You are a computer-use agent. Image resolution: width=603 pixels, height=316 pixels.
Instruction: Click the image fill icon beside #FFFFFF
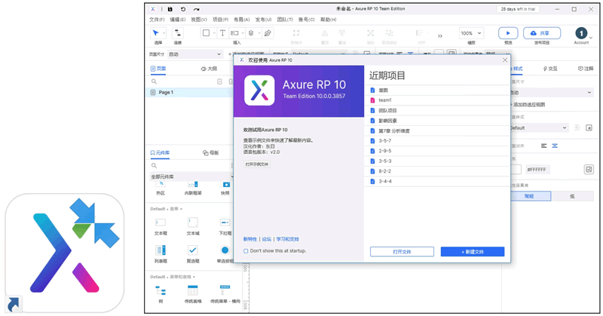coord(589,170)
